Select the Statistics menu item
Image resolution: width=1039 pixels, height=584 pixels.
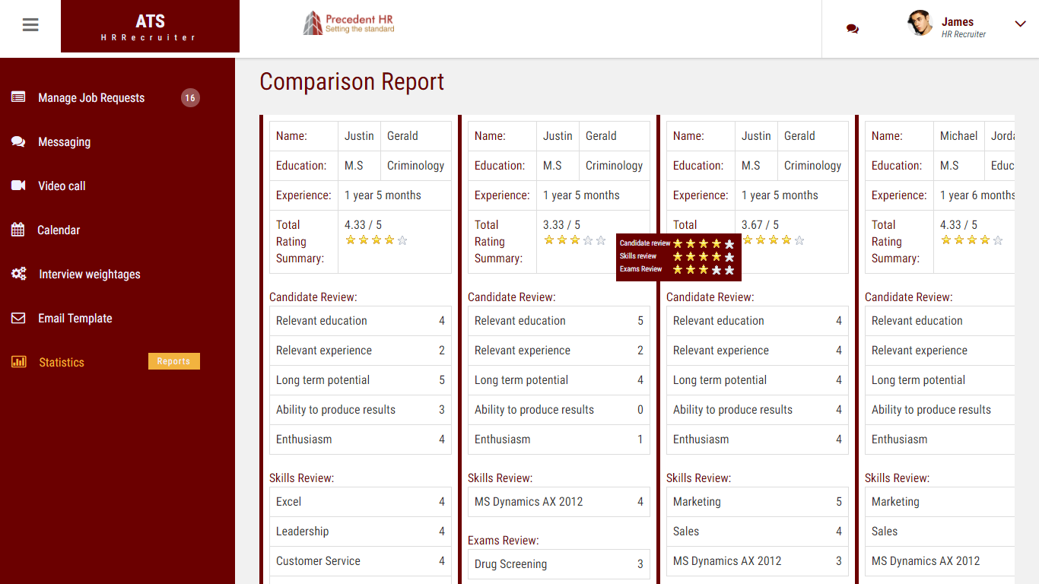pyautogui.click(x=62, y=362)
